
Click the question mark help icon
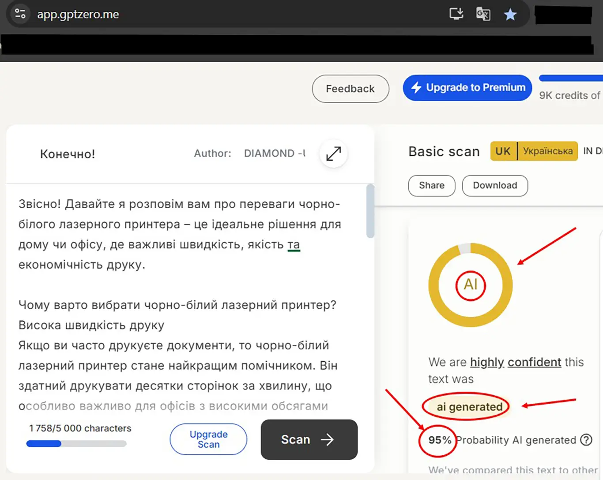[x=586, y=440]
